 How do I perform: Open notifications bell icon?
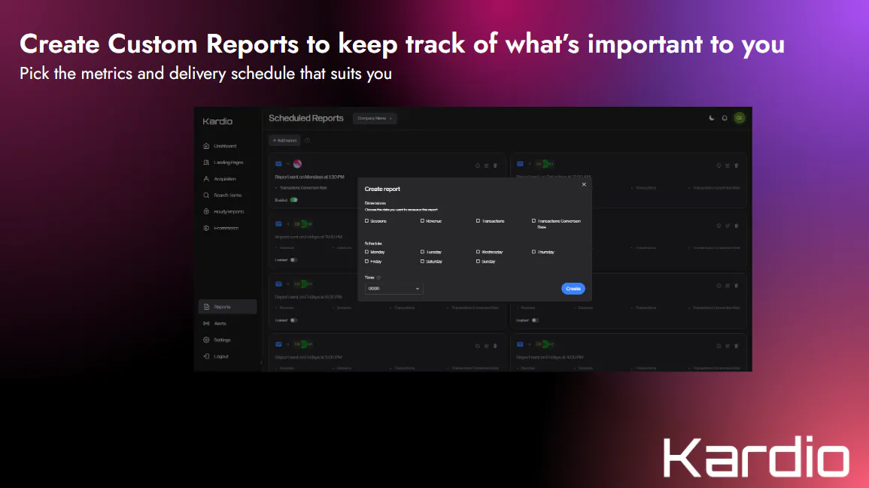coord(725,118)
